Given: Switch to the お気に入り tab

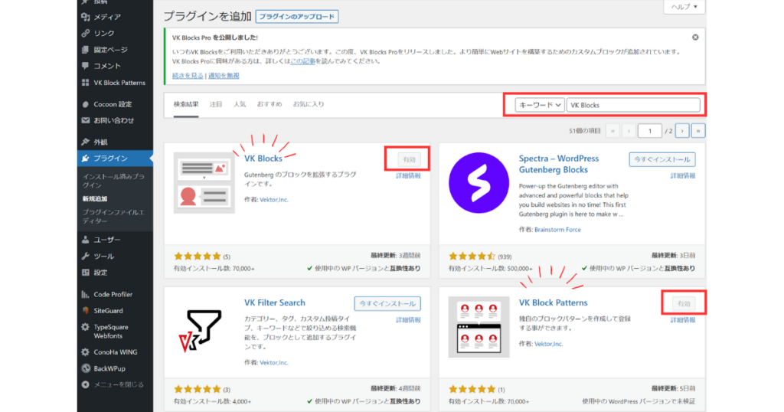Looking at the screenshot, I should click(x=309, y=104).
